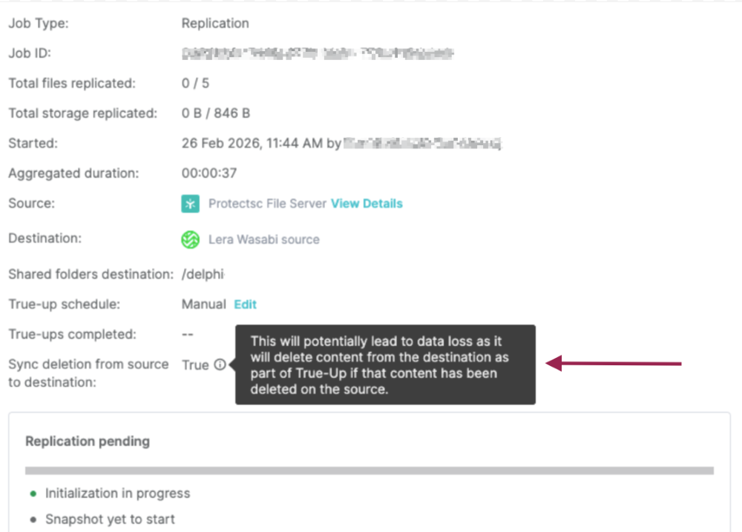The image size is (742, 532).
Task: Click the Protectsc File Server source icon
Action: click(x=191, y=204)
